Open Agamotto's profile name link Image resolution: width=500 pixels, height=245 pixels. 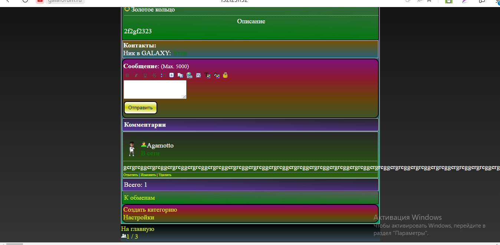(160, 145)
